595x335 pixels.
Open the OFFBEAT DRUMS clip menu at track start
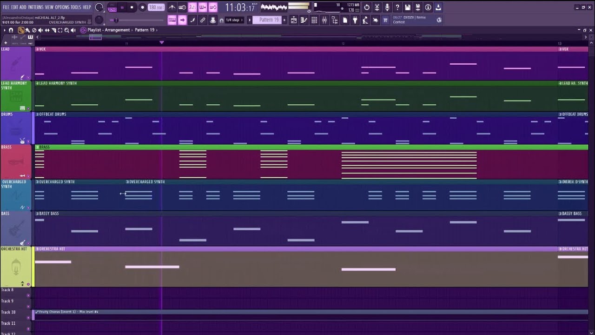[37, 114]
